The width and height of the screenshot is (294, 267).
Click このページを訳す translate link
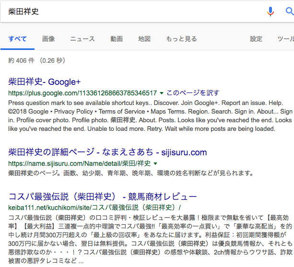[x=193, y=93]
